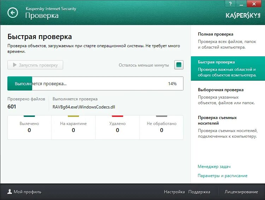Select Выборочная проверка scan option

tap(228, 96)
